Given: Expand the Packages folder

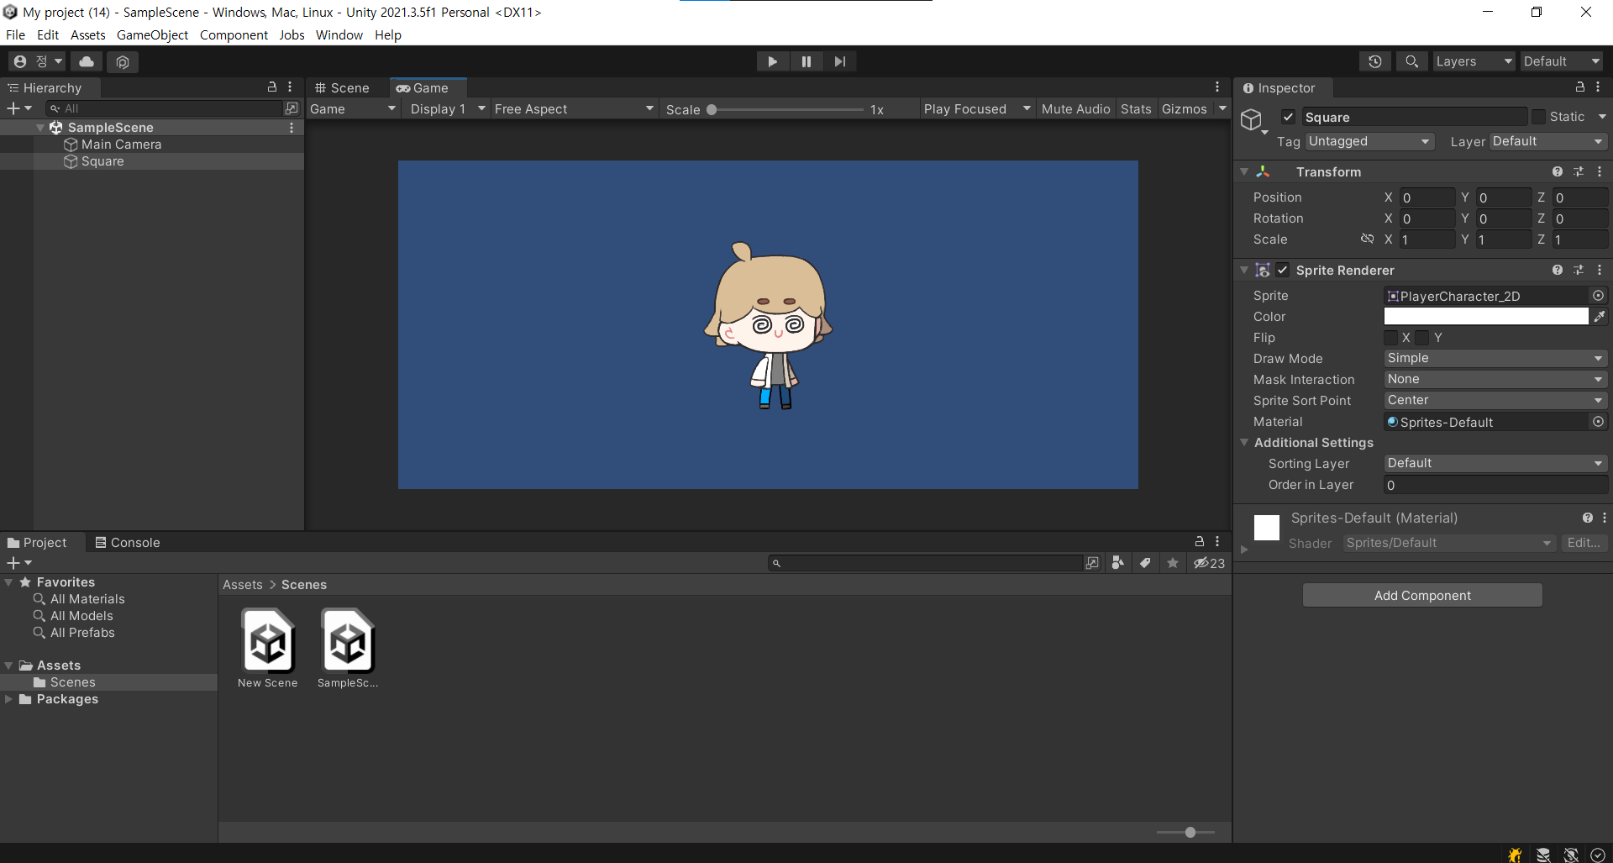Looking at the screenshot, I should click(x=8, y=699).
